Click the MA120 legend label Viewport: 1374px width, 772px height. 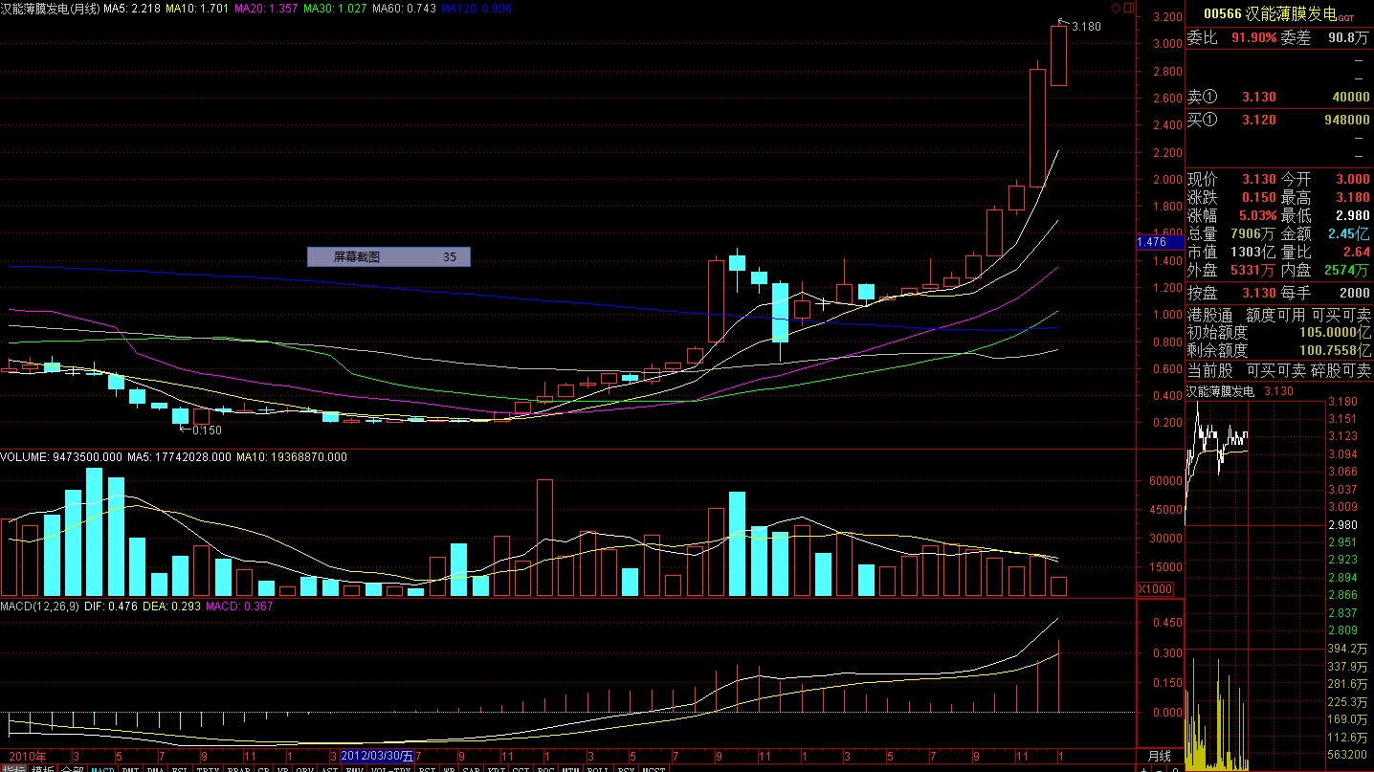476,9
